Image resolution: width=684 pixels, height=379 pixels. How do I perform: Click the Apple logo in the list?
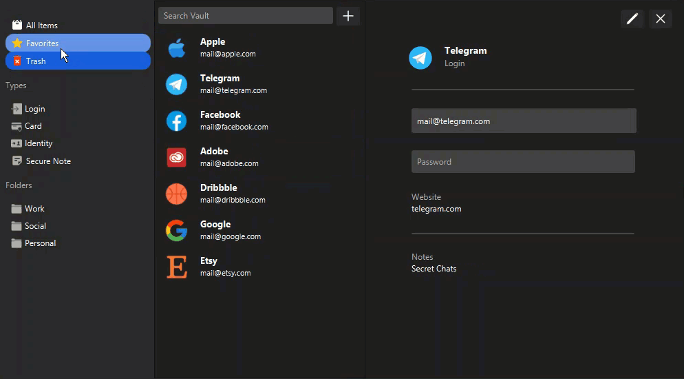click(177, 48)
